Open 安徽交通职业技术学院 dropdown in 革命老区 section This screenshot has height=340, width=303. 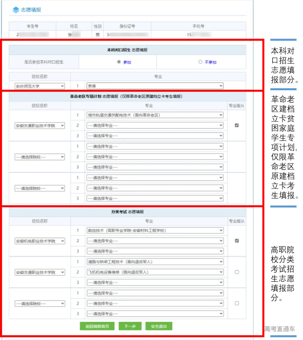point(40,125)
